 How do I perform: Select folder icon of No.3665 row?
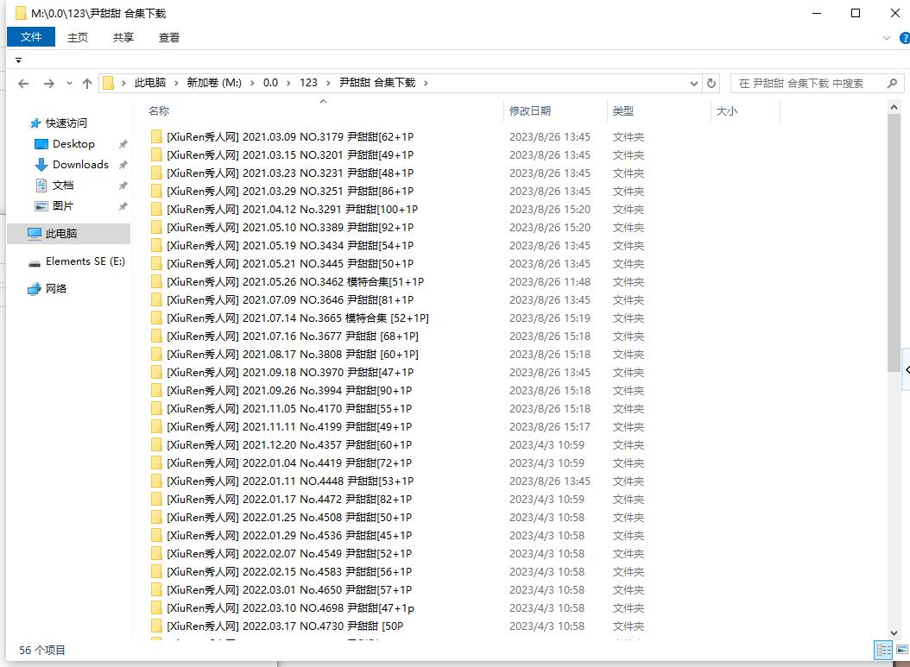pyautogui.click(x=156, y=318)
